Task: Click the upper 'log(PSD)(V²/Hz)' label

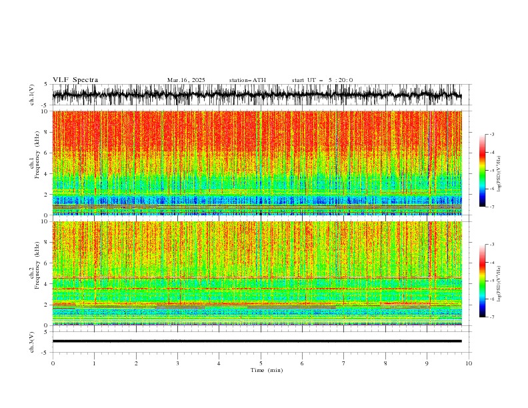Action: click(499, 174)
